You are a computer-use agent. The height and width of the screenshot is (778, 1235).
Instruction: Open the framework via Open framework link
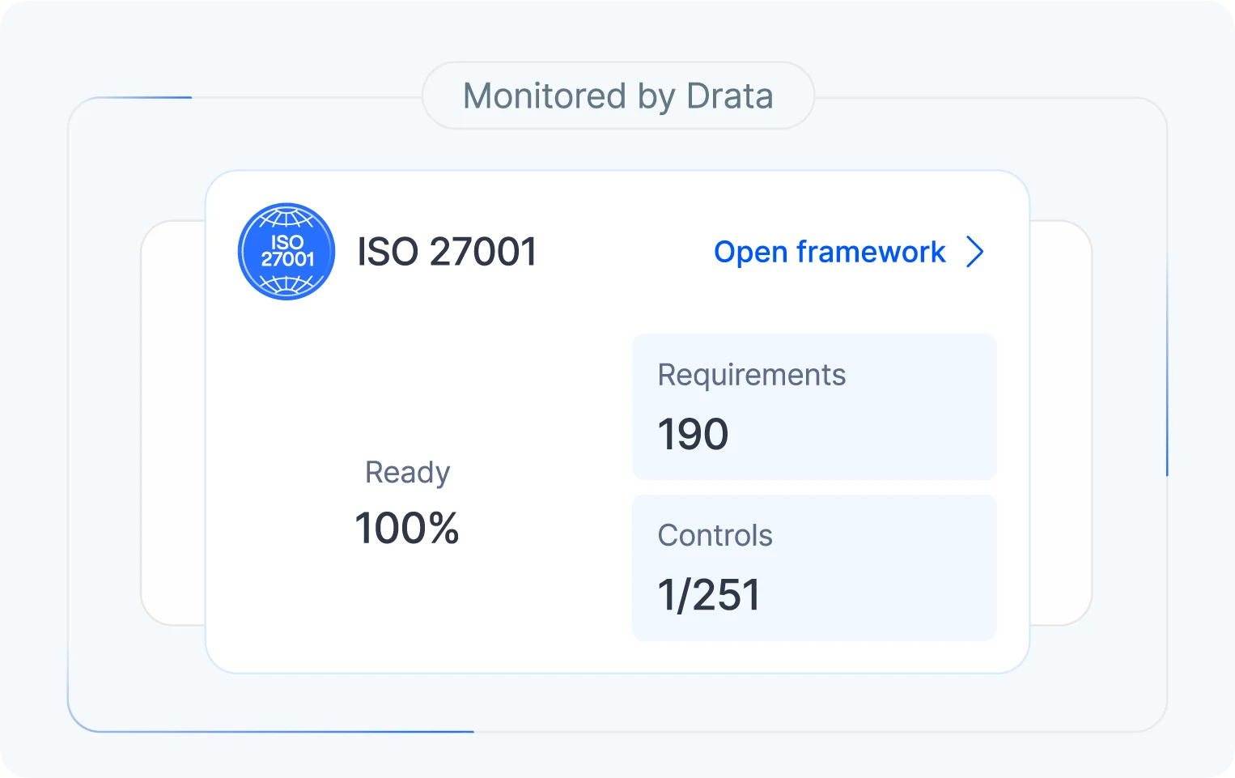click(x=829, y=252)
